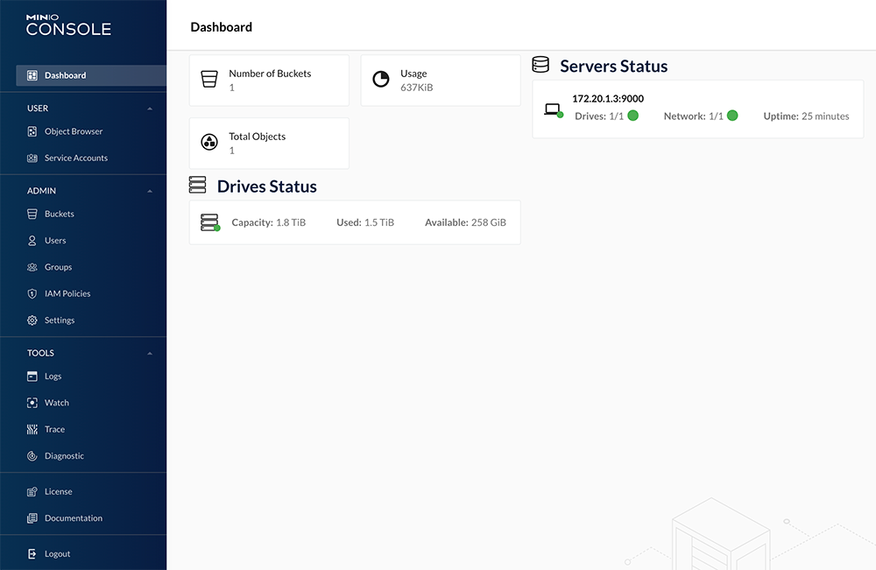
Task: Open the Groups menu item
Action: click(x=58, y=267)
